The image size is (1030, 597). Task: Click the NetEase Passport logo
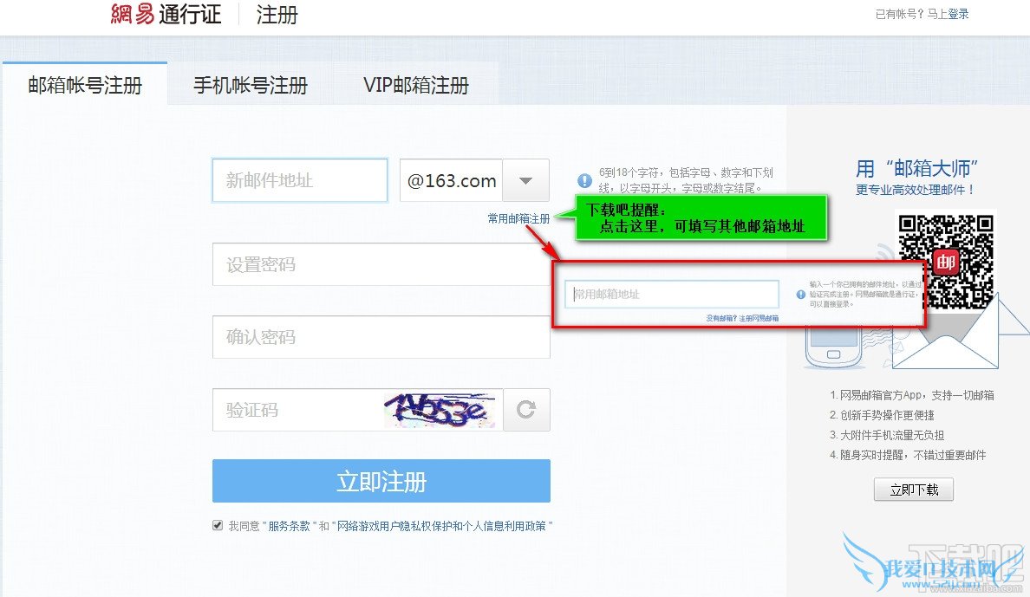(166, 14)
